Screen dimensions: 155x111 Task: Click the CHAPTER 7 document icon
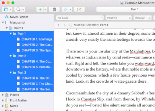(18, 84)
